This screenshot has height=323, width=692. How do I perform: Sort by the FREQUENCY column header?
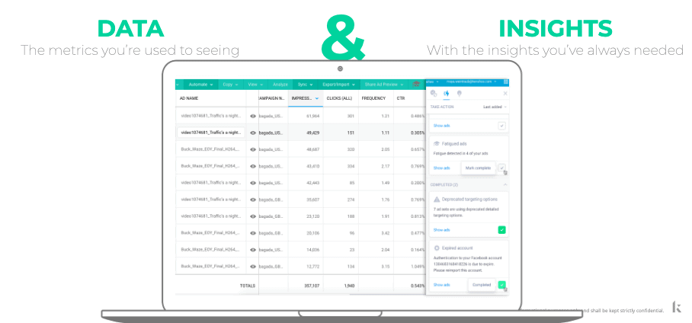pyautogui.click(x=373, y=98)
